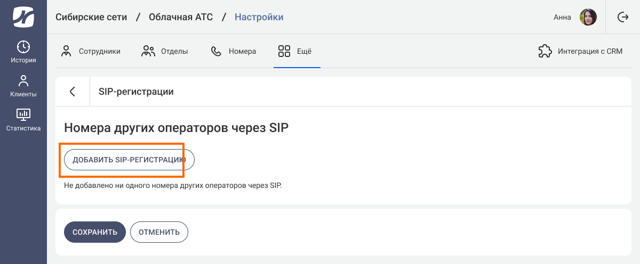Screen dimensions: 640x264
Task: Click the Номера phone handset icon
Action: 216,51
